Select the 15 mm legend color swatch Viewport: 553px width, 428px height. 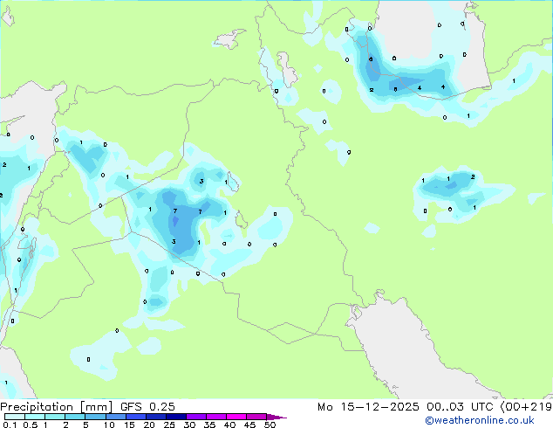click(135, 417)
